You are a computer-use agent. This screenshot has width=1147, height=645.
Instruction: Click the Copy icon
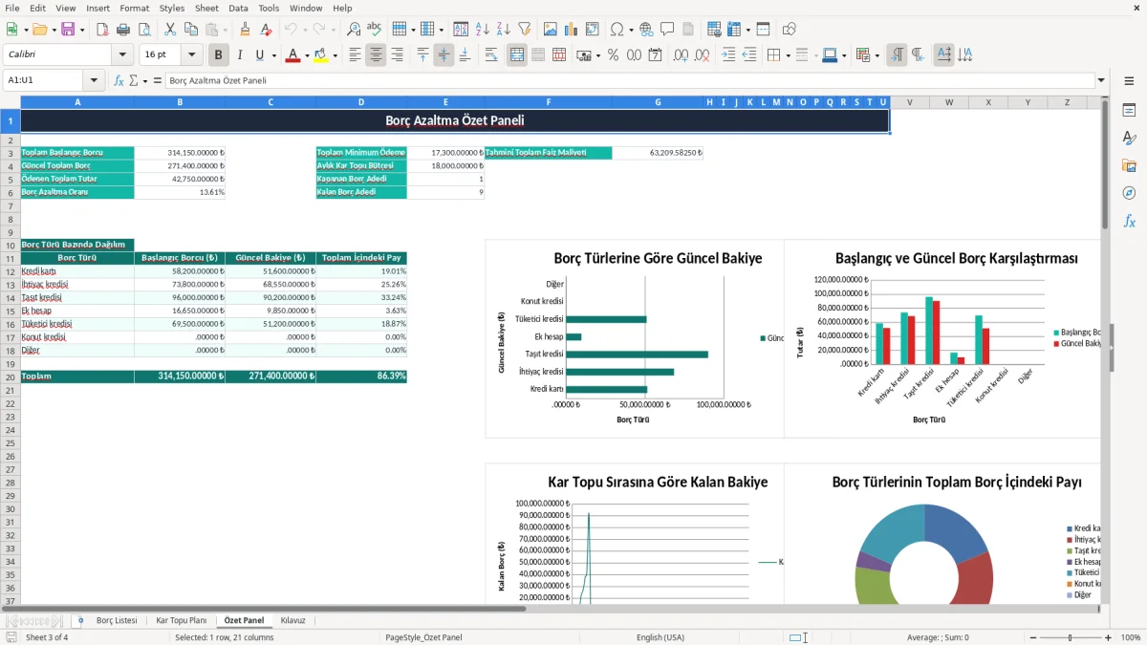(x=190, y=30)
